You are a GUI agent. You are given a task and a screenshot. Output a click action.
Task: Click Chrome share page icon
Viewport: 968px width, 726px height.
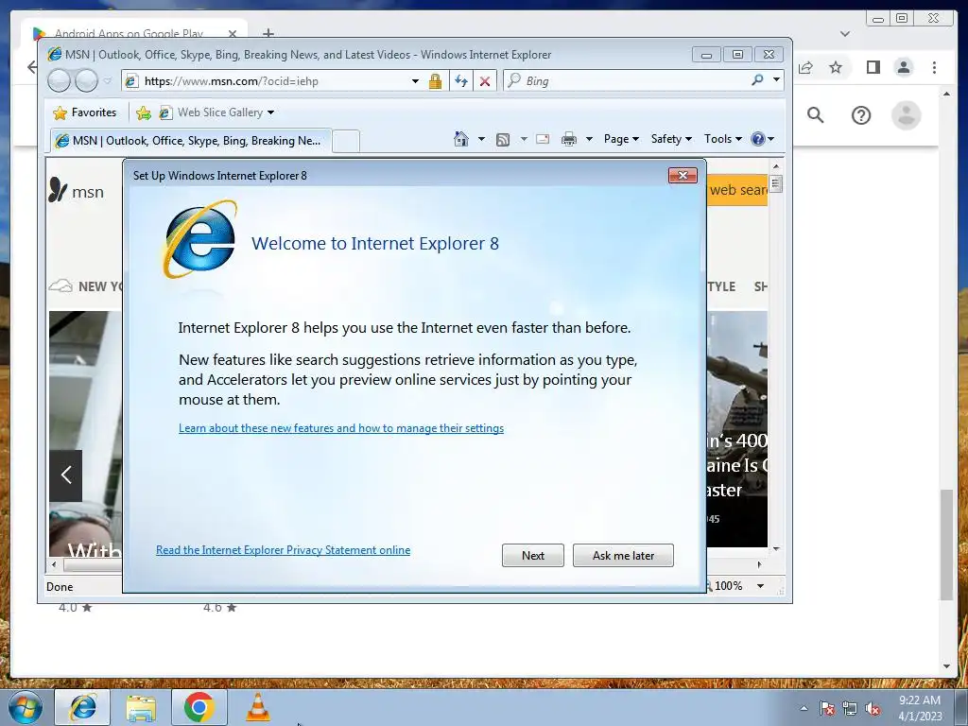pyautogui.click(x=805, y=67)
